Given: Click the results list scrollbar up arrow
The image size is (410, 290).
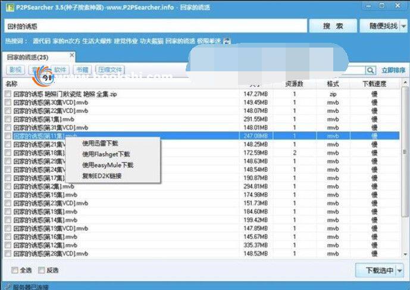Looking at the screenshot, I should coord(405,83).
